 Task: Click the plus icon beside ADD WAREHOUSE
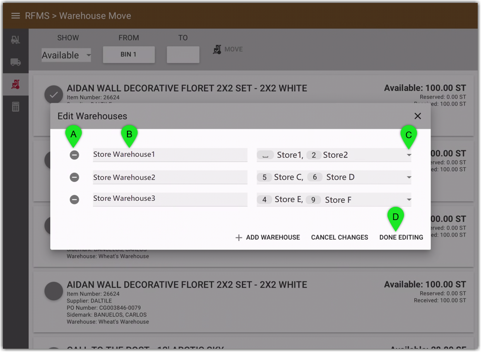pos(239,237)
